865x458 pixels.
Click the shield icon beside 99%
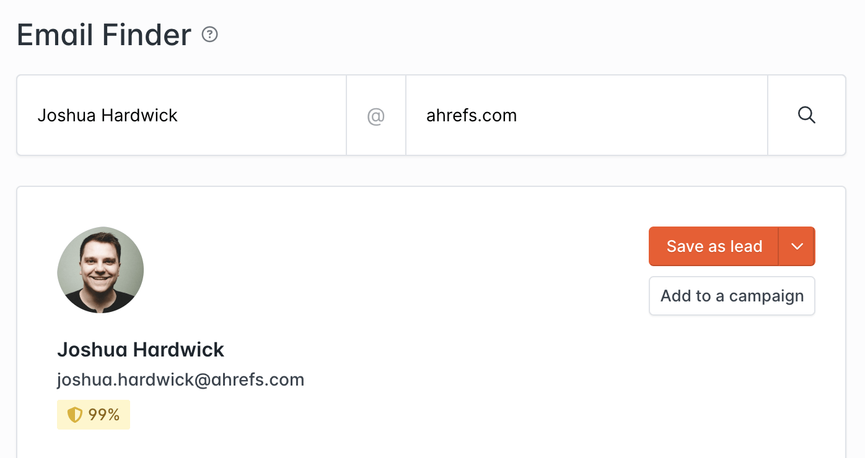coord(74,415)
